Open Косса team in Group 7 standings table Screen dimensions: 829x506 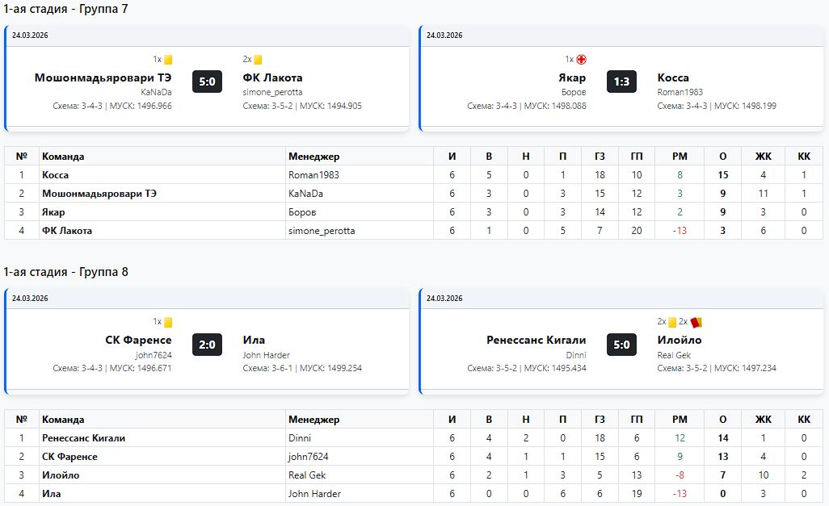[56, 175]
